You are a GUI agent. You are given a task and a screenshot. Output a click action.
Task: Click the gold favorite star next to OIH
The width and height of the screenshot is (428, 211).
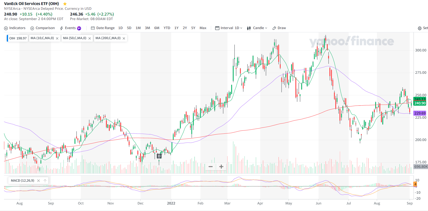pos(65,4)
